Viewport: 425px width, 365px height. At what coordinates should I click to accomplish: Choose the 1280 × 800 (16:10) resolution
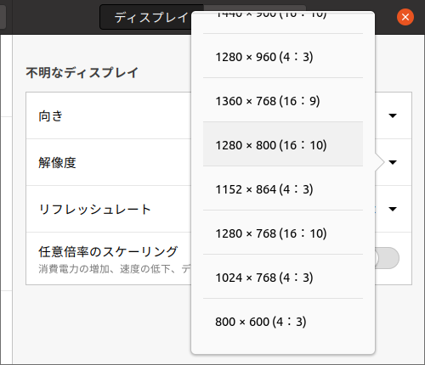(283, 145)
